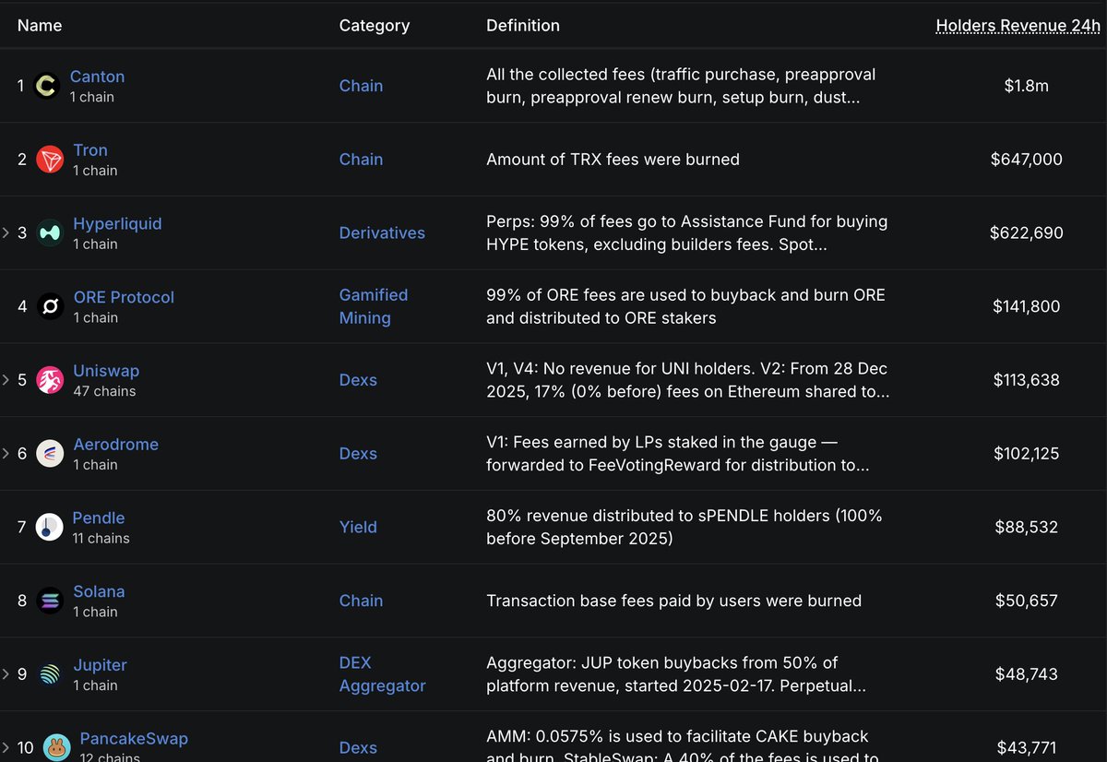
Task: Click ORE's "99% of ORE fees" definition
Action: tap(685, 306)
